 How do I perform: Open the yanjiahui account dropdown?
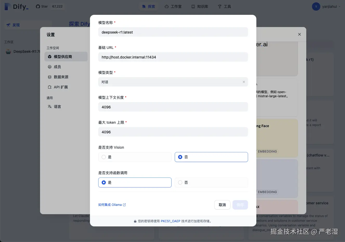click(326, 6)
